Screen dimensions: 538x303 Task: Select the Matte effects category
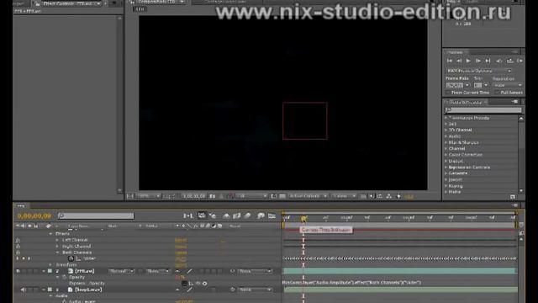click(455, 192)
